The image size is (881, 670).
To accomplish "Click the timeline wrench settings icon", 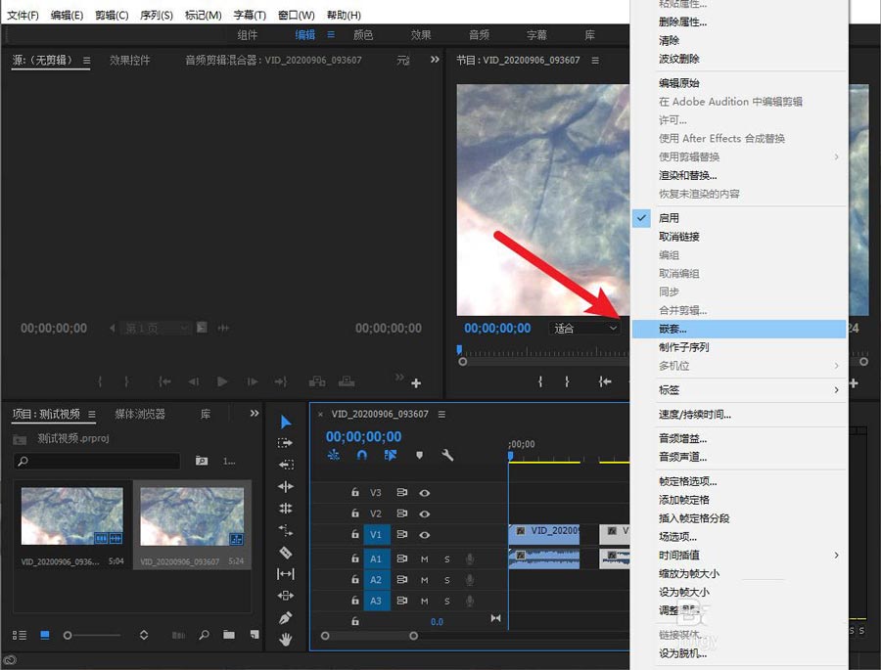I will (447, 455).
